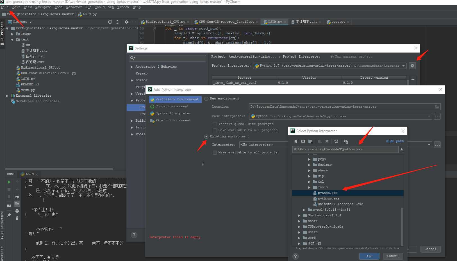Image resolution: width=457 pixels, height=261 pixels.
Task: Toggle show hidden files in file chooser
Action: [x=345, y=141]
